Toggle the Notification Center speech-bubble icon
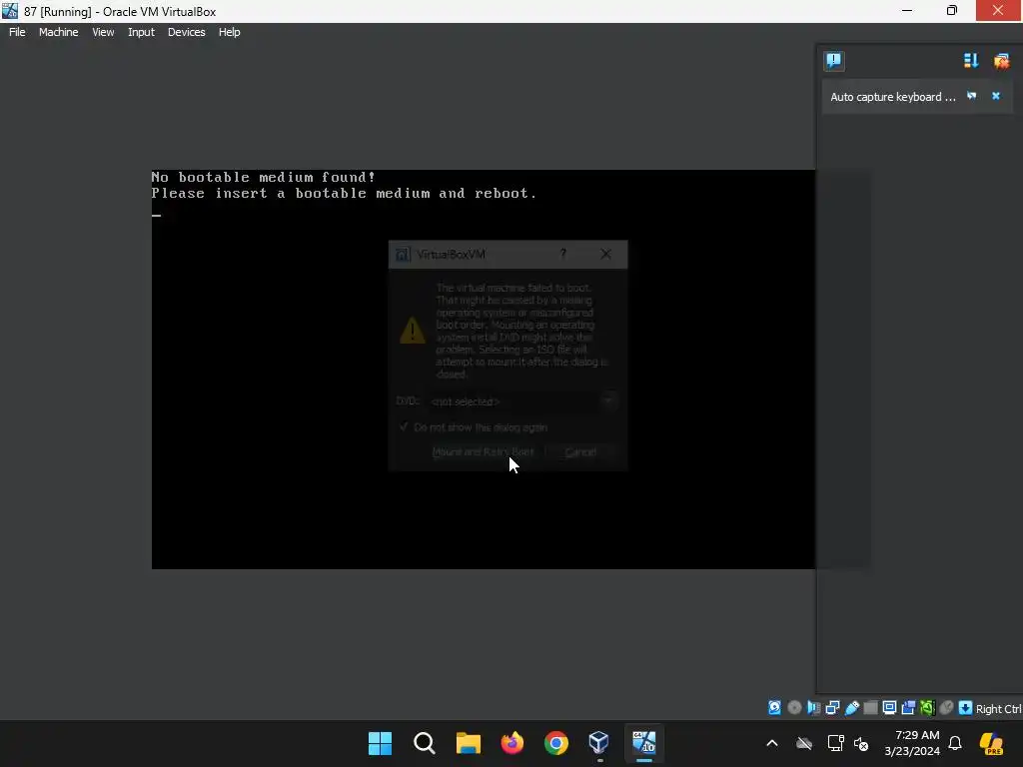This screenshot has width=1023, height=767. 834,61
